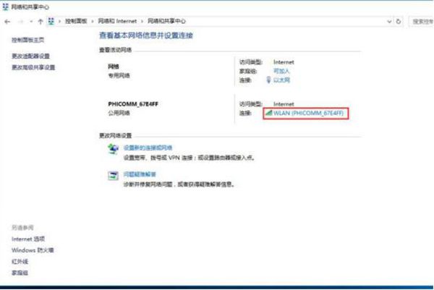The height and width of the screenshot is (290, 434).
Task: Click the set up new connection icon
Action: point(113,148)
